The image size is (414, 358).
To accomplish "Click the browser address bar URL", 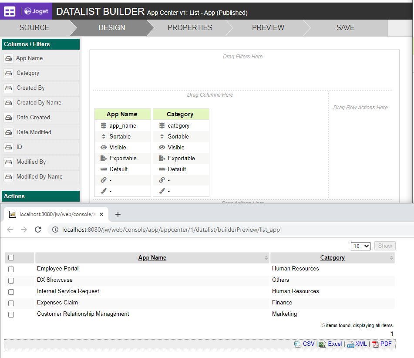I will pos(174,230).
